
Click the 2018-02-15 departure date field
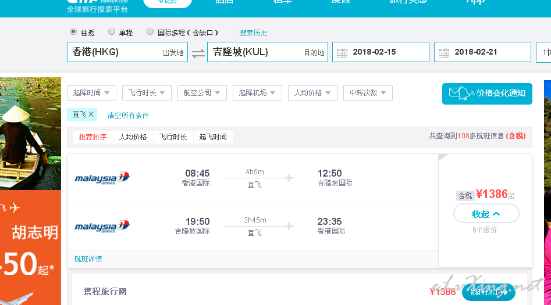381,52
